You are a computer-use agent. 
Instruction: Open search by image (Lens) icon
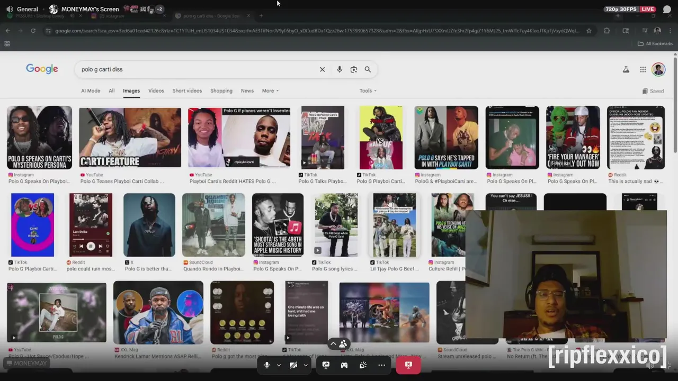354,69
